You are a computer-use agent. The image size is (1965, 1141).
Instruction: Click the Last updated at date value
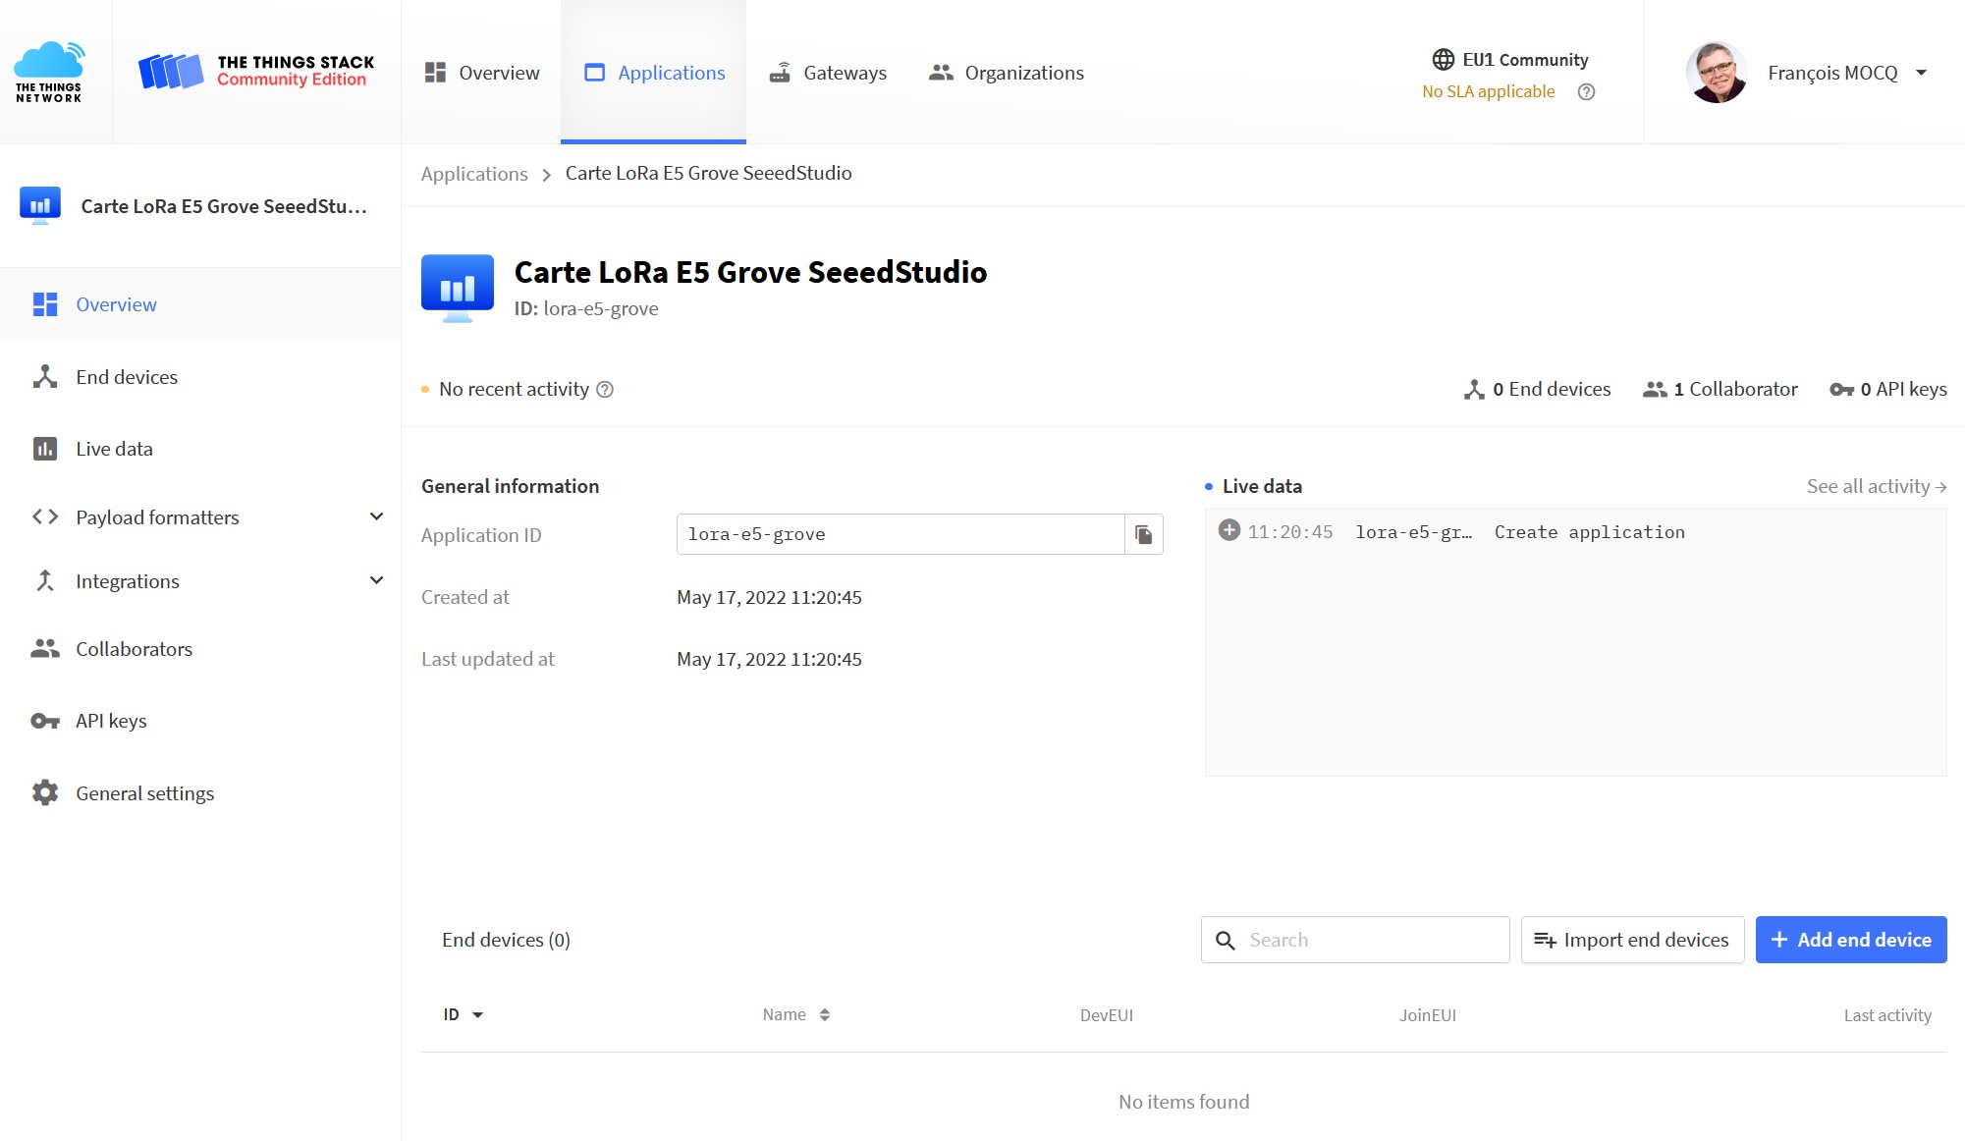click(769, 659)
